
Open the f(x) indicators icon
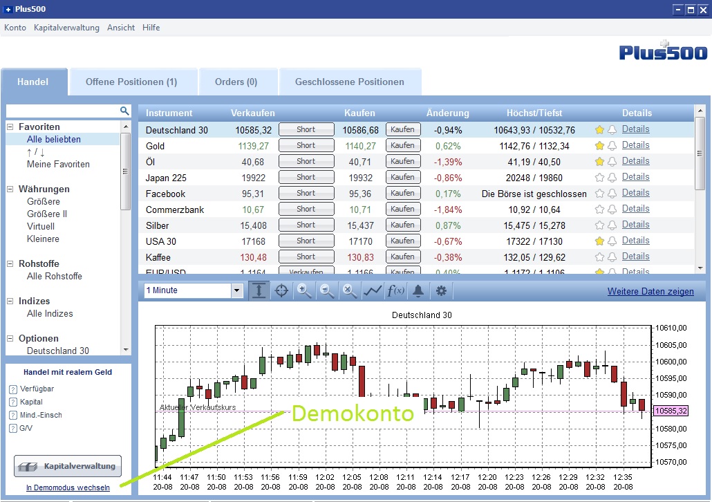coord(395,290)
